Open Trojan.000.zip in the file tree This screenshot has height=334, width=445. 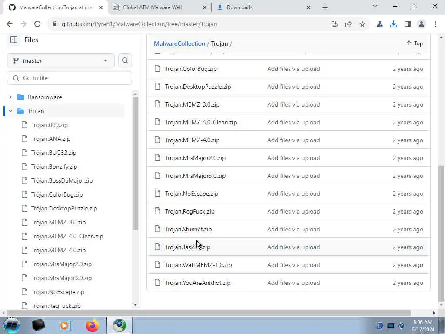pos(50,125)
